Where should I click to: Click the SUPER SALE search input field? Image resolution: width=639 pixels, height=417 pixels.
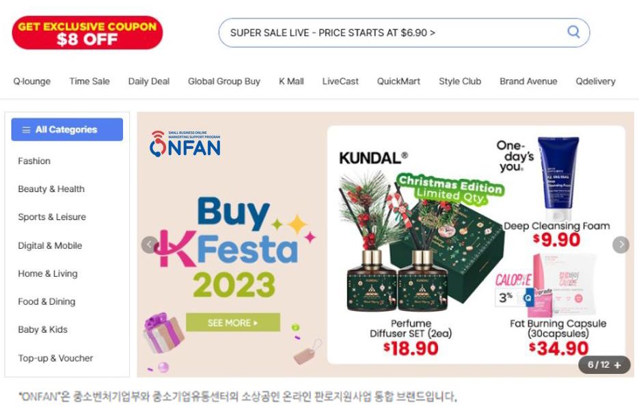(383, 32)
